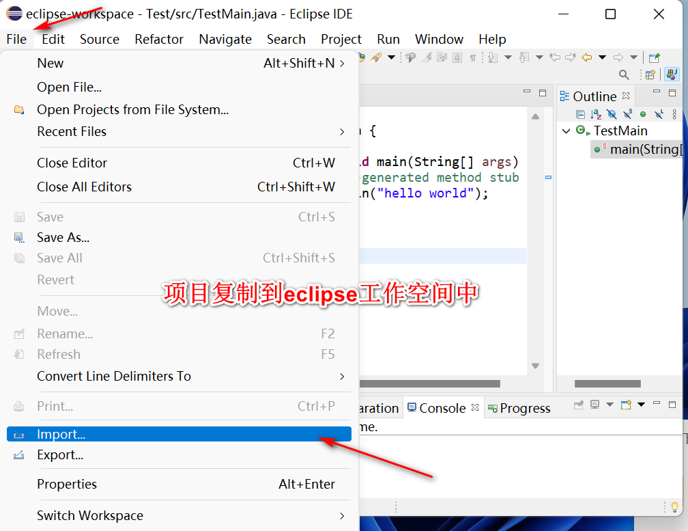This screenshot has width=688, height=531.
Task: Click the Toggle Mark Occurrences toolbar icon
Action: 427,57
